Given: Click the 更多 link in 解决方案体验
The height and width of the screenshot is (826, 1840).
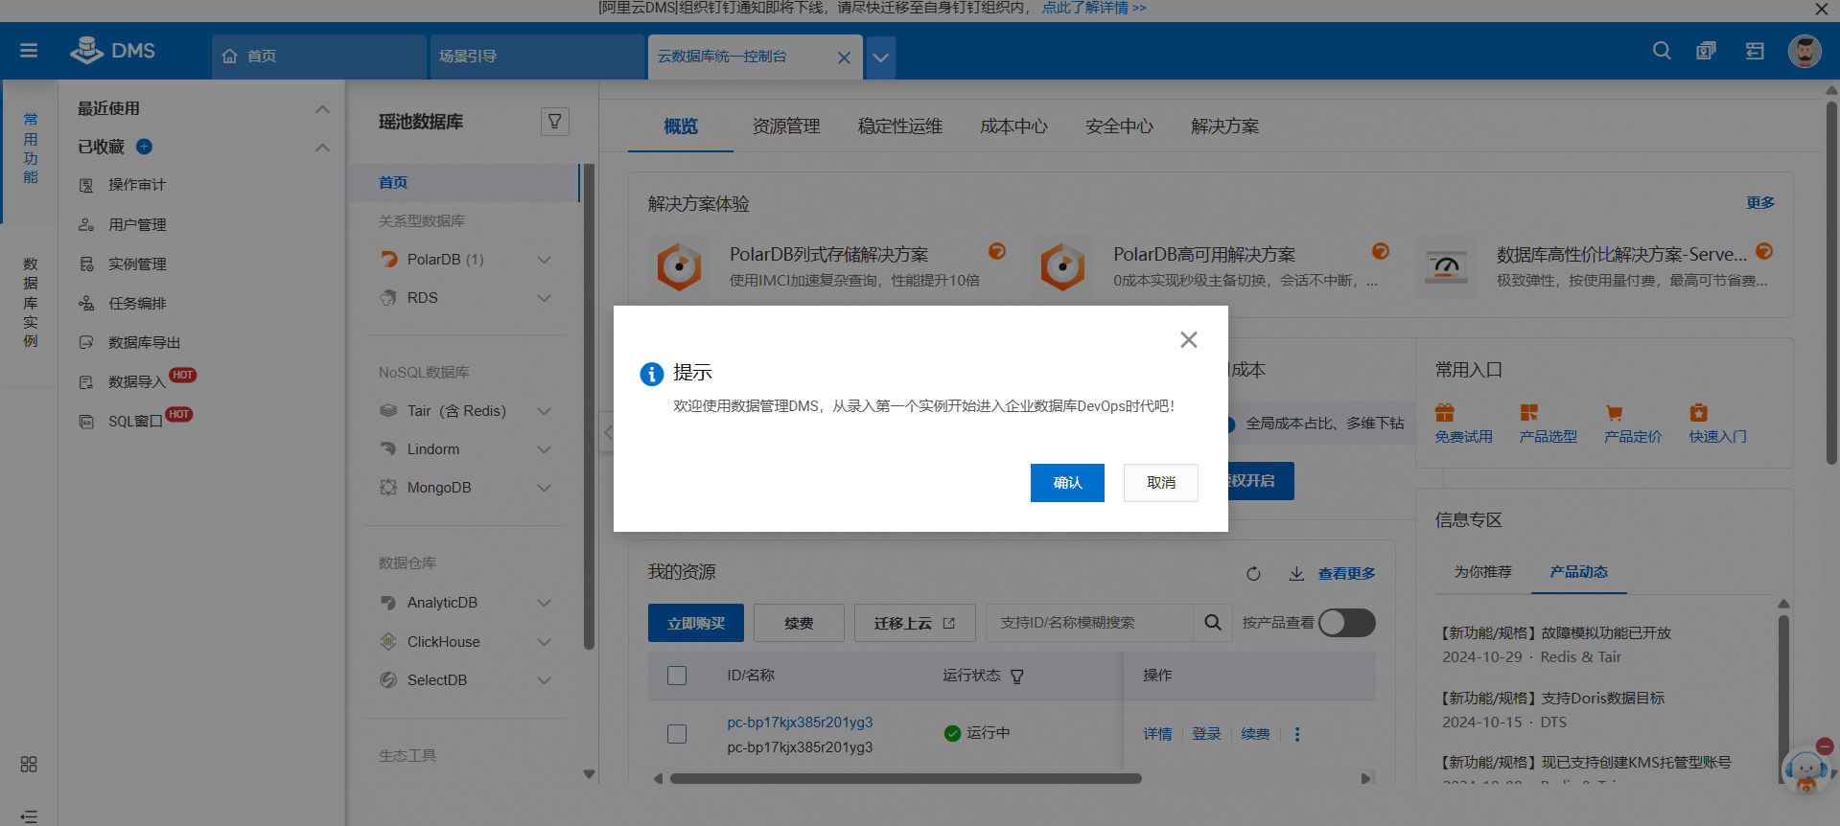Looking at the screenshot, I should click(x=1760, y=203).
